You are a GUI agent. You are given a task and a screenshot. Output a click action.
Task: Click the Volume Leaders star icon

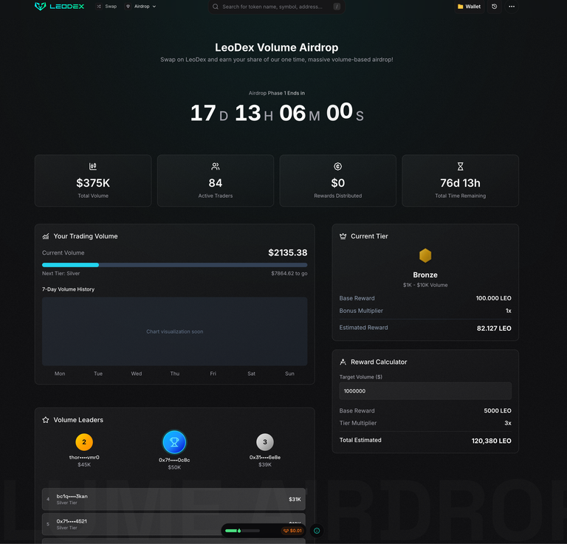[46, 420]
